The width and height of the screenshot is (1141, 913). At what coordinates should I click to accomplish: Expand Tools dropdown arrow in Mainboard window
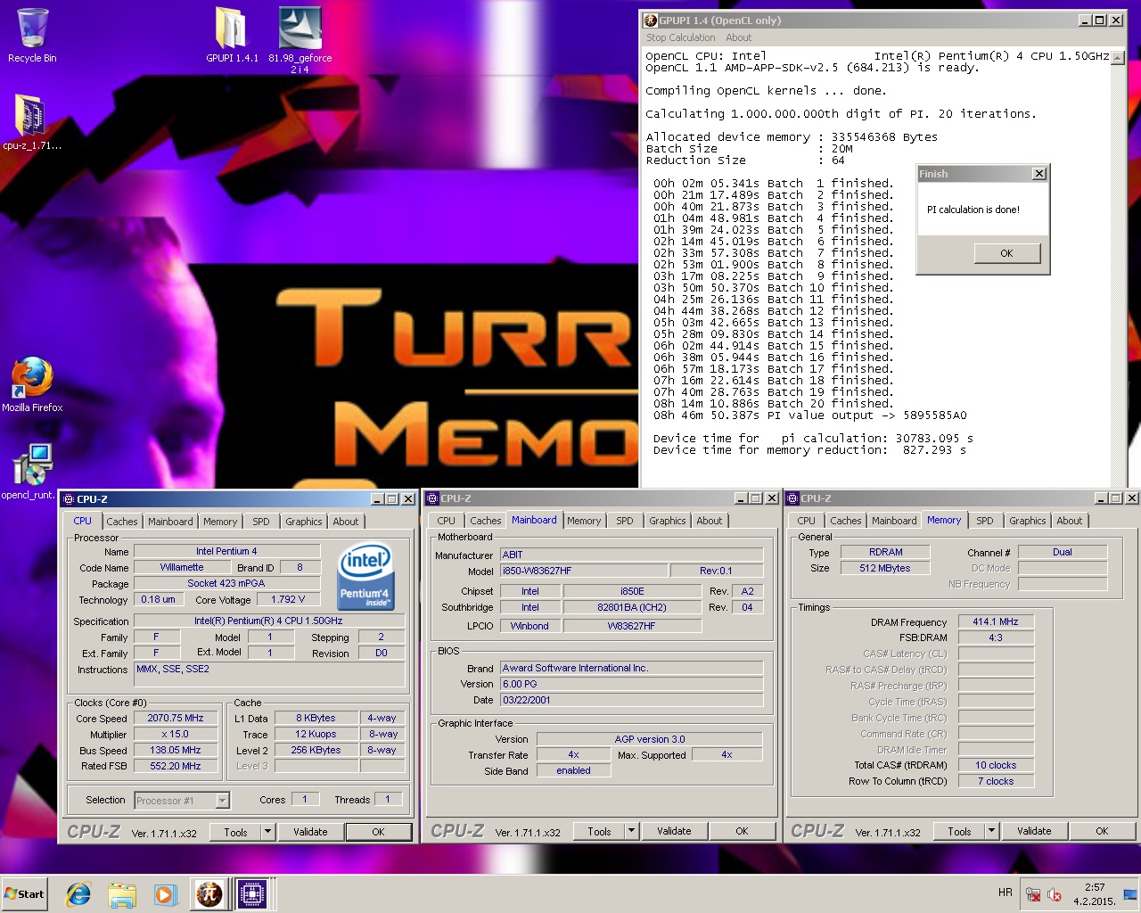pos(631,831)
